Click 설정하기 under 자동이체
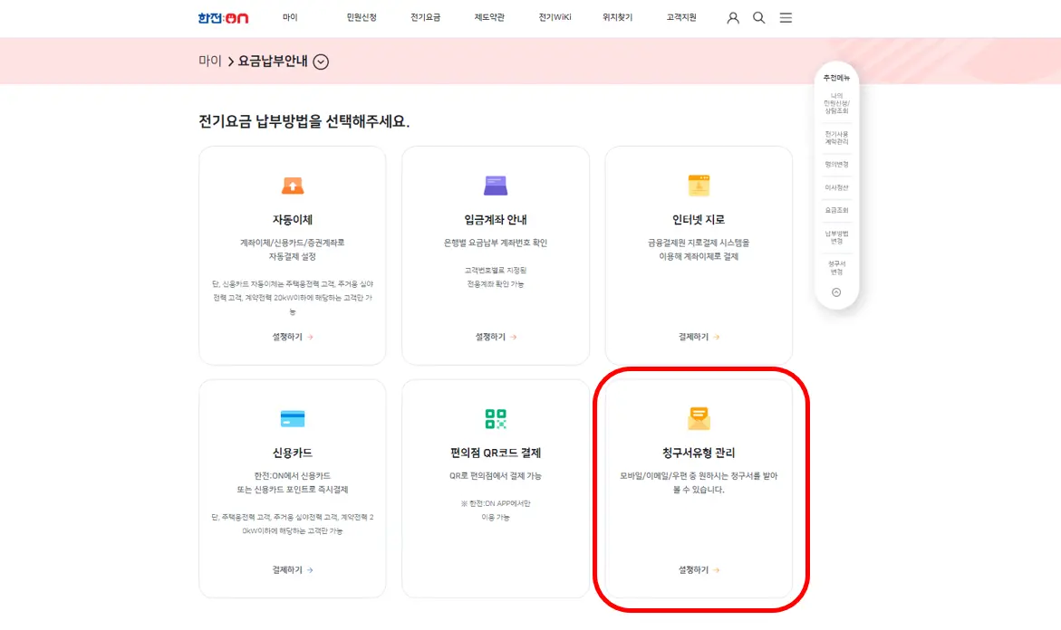Viewport: 1061px width, 630px height. [292, 336]
